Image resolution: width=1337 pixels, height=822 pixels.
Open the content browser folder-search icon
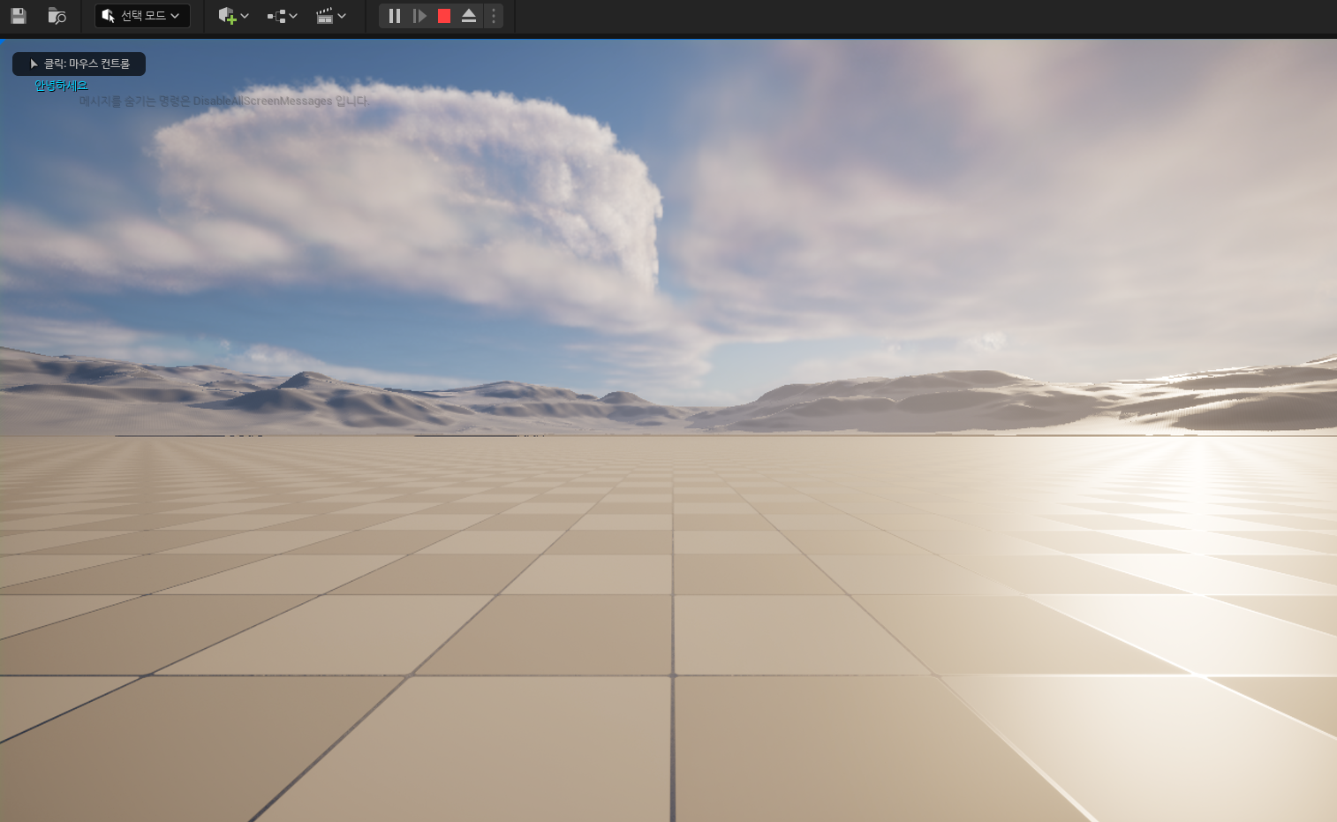(x=57, y=16)
